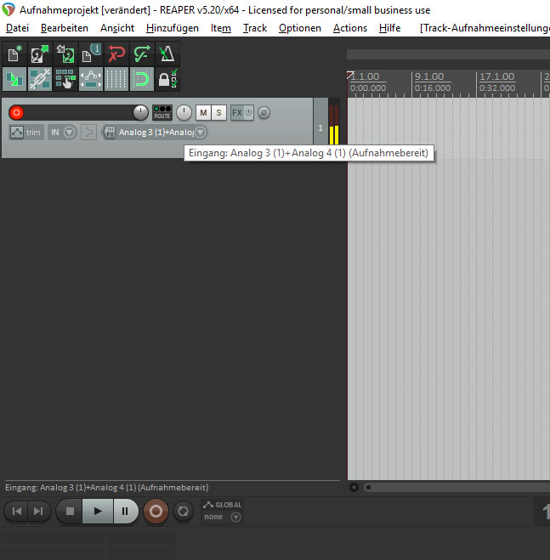Click the red Undo arrow icon
This screenshot has height=560, width=550.
coord(116,54)
